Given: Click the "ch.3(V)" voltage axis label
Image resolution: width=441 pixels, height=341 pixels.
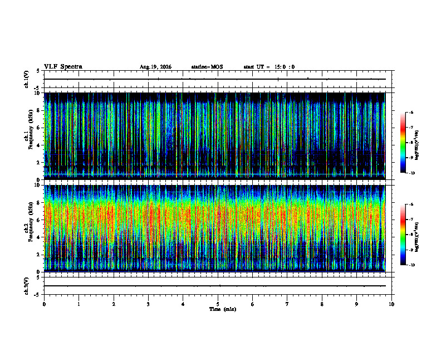Looking at the screenshot, I should tap(27, 286).
